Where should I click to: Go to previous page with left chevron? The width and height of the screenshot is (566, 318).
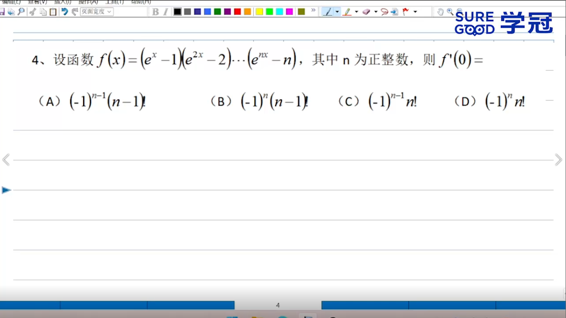(6, 160)
